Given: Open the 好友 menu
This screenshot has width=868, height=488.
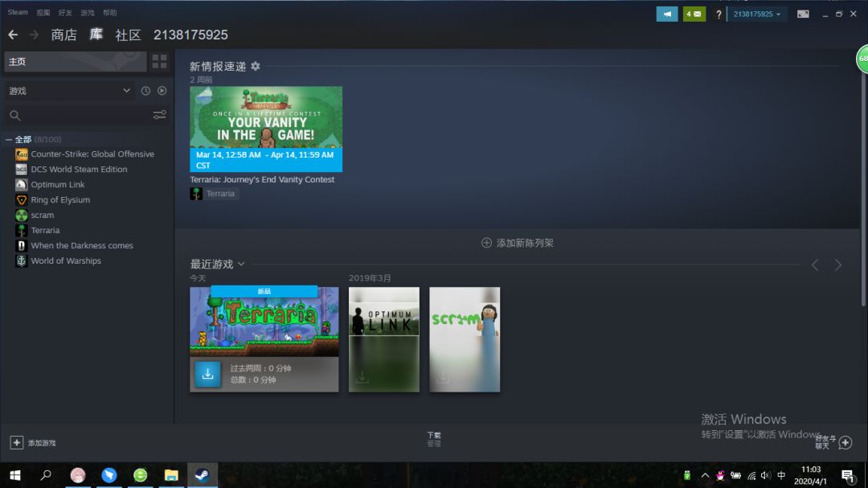Looking at the screenshot, I should click(x=65, y=12).
